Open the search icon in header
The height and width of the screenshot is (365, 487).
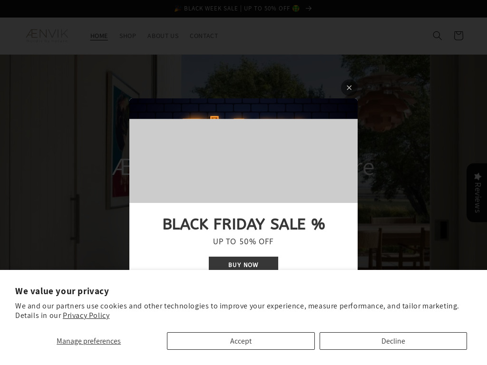[437, 36]
